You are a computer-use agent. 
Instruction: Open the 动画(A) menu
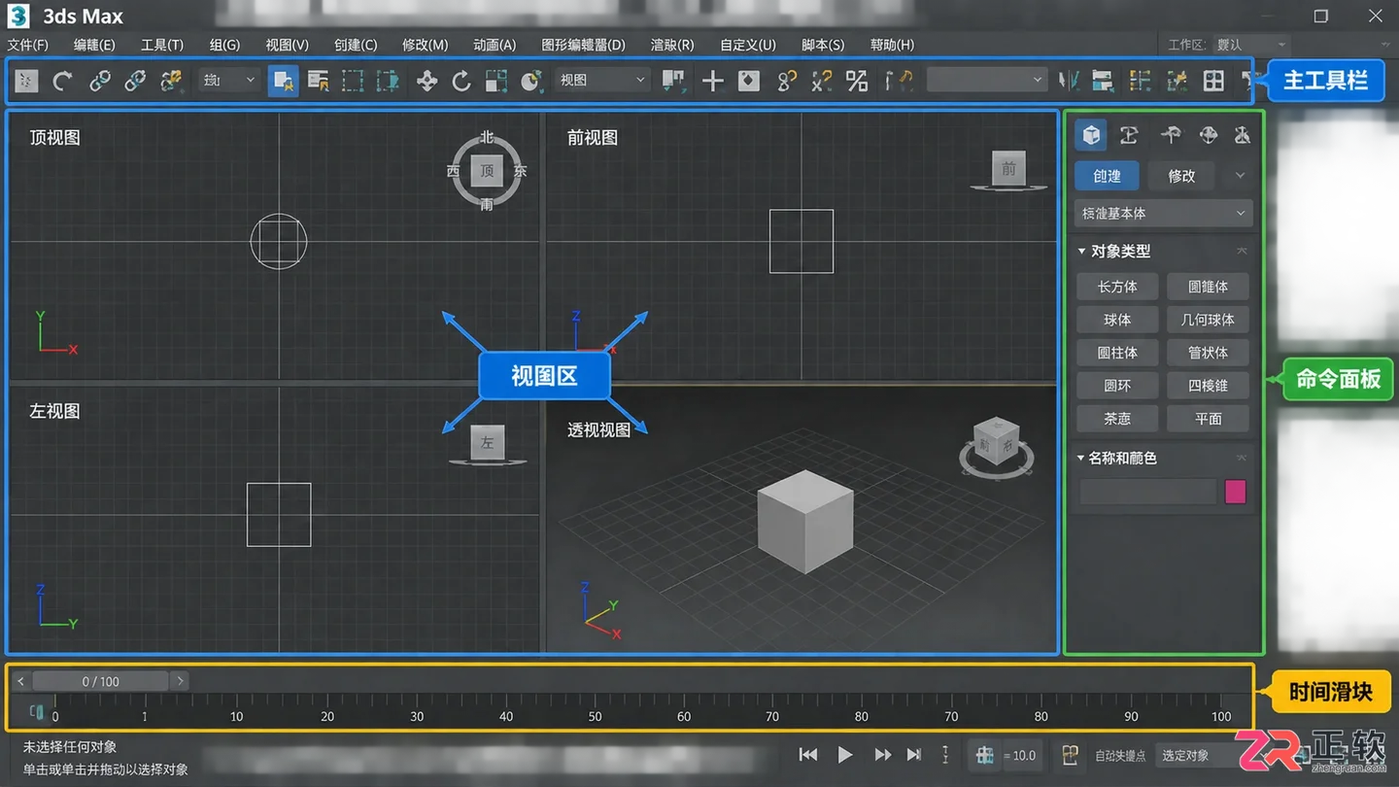495,45
